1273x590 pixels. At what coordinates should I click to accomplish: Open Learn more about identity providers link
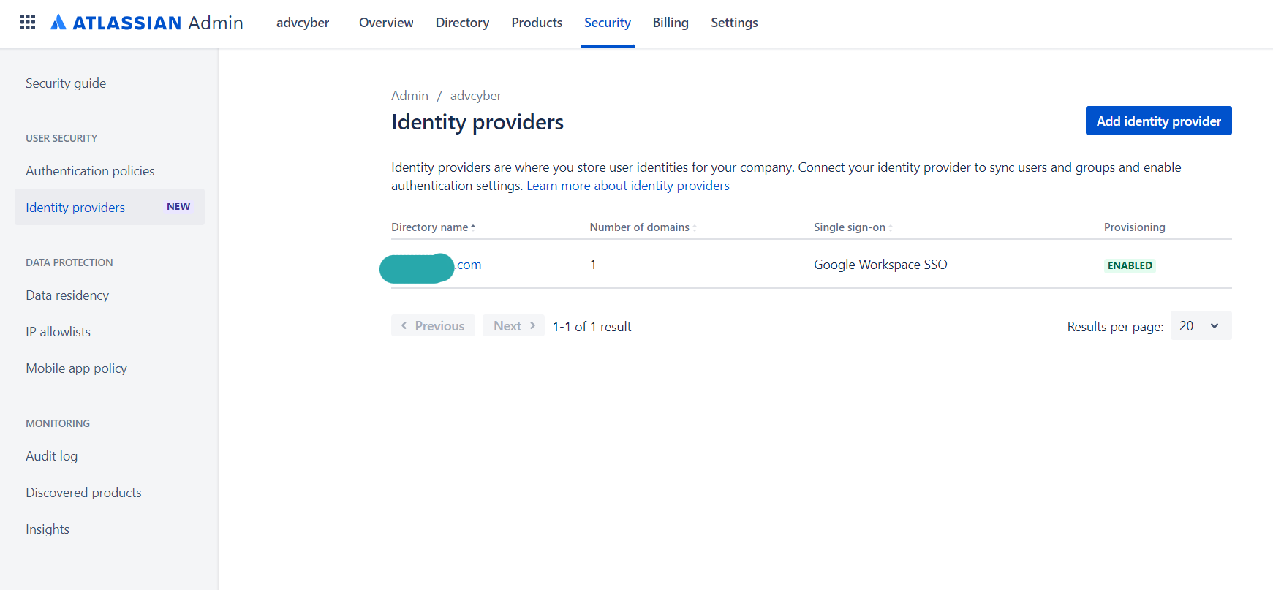[628, 186]
